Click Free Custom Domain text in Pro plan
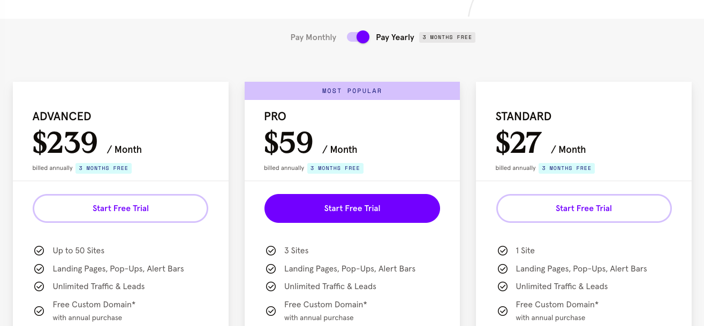This screenshot has width=704, height=326. coord(325,305)
